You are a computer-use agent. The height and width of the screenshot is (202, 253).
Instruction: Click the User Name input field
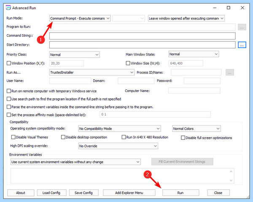(70, 81)
